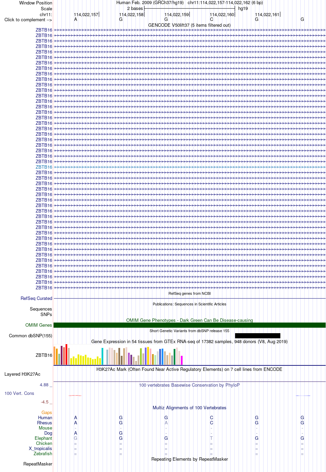Click the dark green OMIM gene bar
Image resolution: width=326 pixels, height=472 pixels.
pos(189,325)
